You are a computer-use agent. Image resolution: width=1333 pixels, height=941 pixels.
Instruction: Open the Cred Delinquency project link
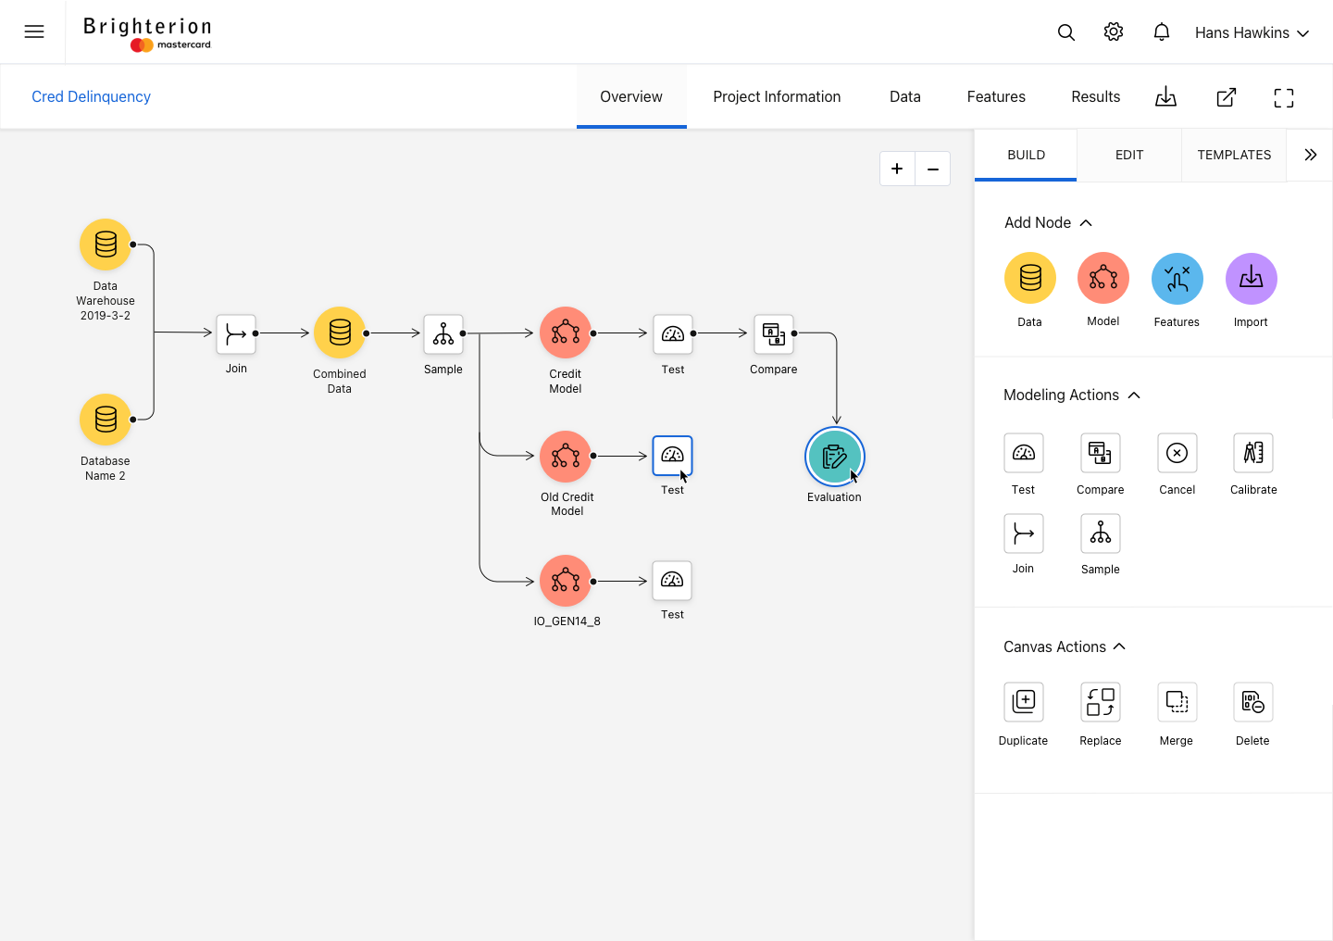91,96
